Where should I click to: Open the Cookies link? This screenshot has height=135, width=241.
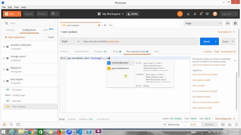click(x=207, y=52)
